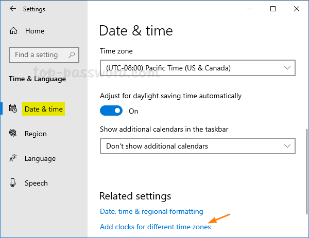Click the Date & time calendar icon
This screenshot has width=309, height=238.
point(14,109)
